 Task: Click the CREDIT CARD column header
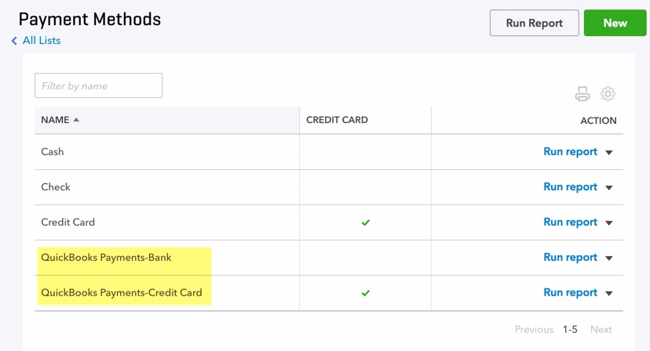click(x=337, y=120)
